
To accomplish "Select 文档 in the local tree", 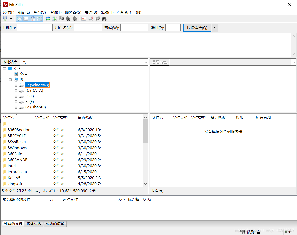I will pos(23,74).
